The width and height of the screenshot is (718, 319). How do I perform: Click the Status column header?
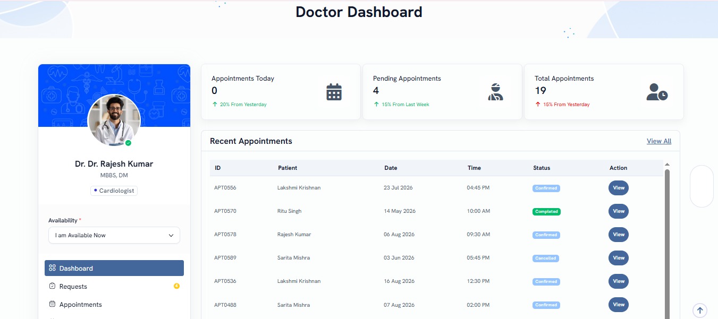pyautogui.click(x=542, y=168)
